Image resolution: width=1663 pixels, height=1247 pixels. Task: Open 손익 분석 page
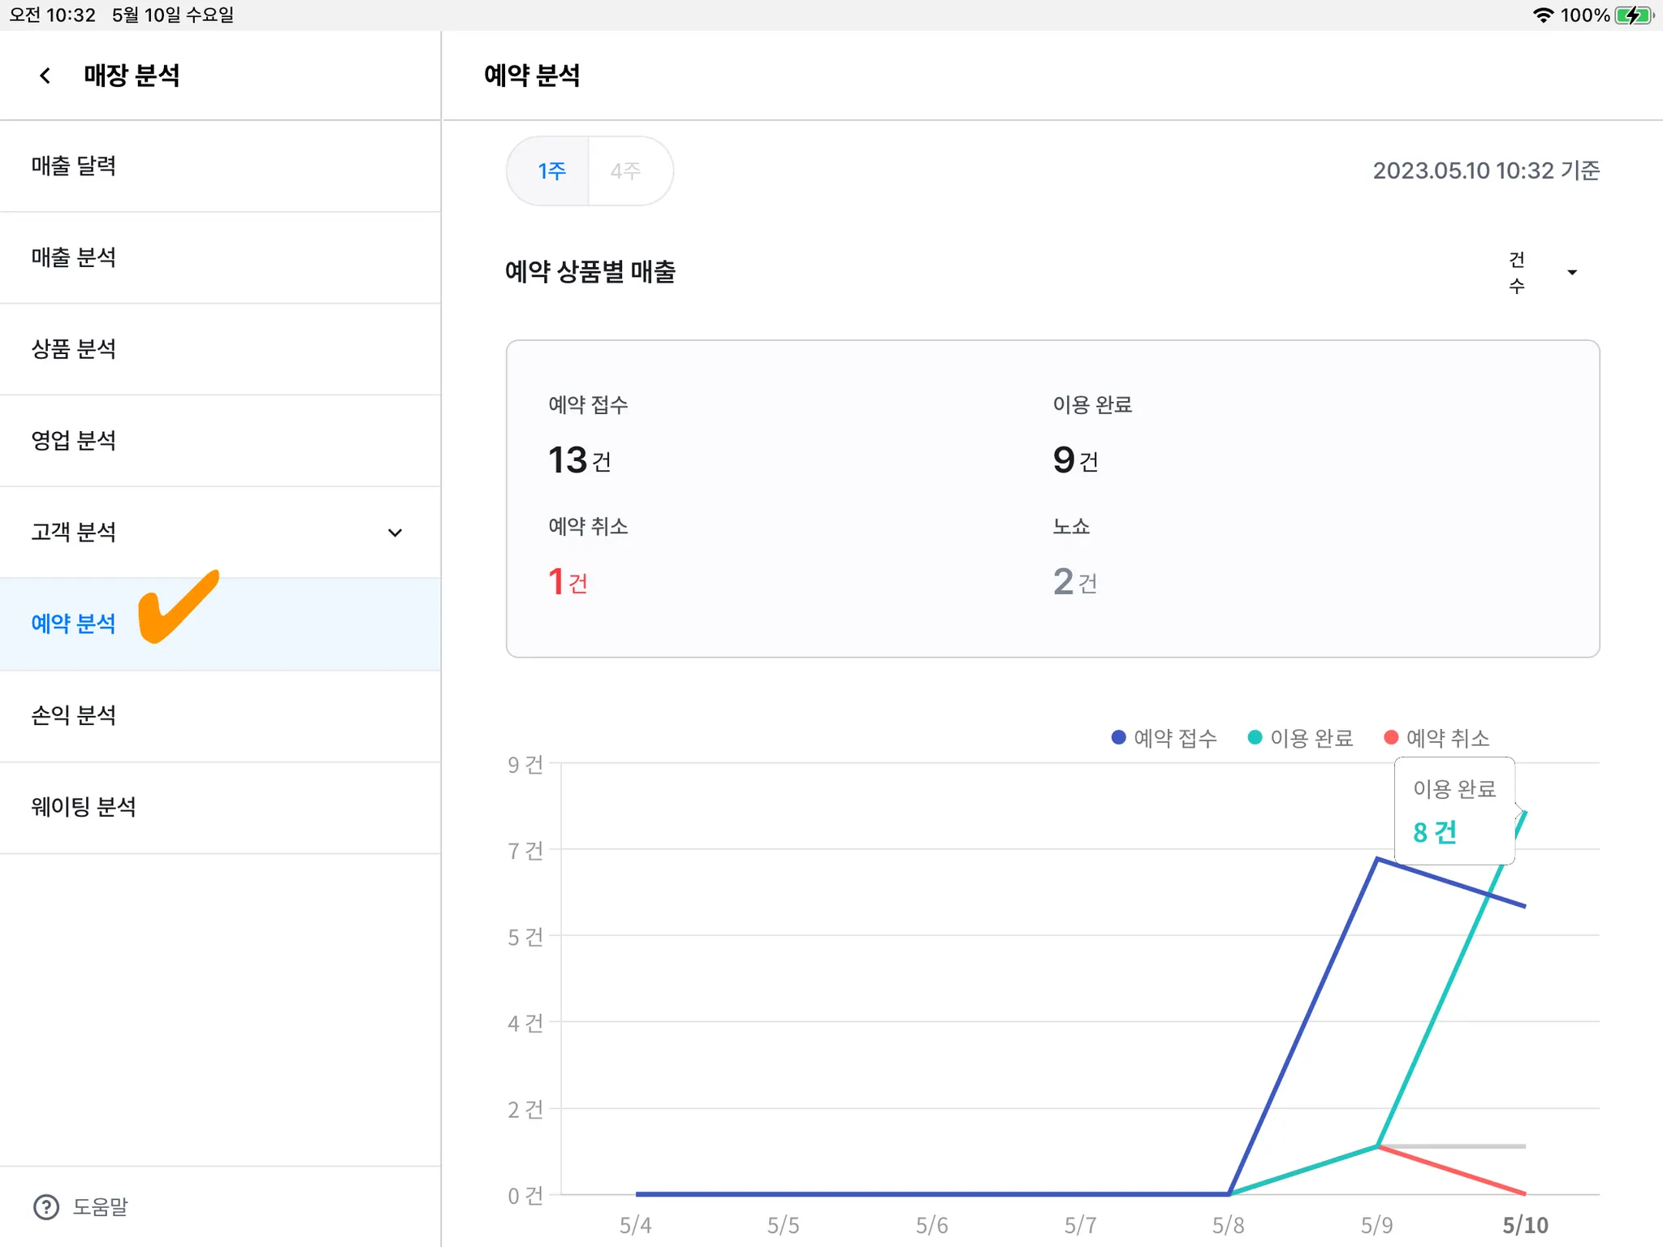74,715
